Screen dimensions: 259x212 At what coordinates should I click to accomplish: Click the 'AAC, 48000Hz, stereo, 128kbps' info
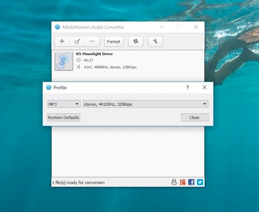click(x=110, y=67)
